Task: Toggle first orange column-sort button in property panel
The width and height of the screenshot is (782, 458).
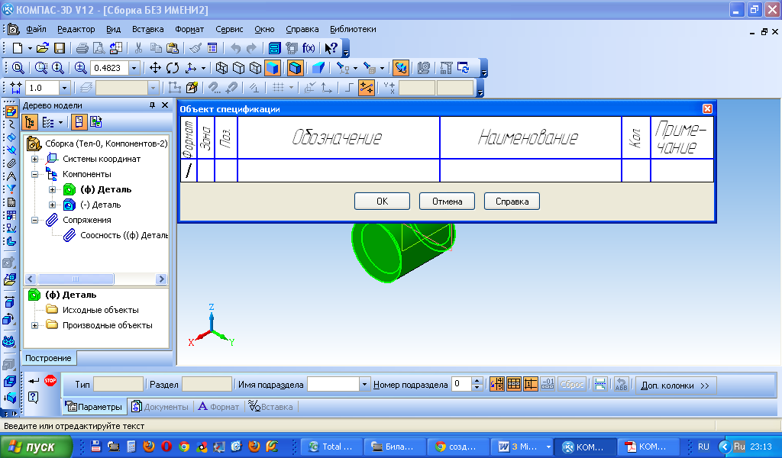Action: [496, 384]
